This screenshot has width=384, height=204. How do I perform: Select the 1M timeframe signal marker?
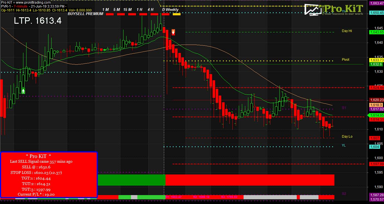click(110, 13)
